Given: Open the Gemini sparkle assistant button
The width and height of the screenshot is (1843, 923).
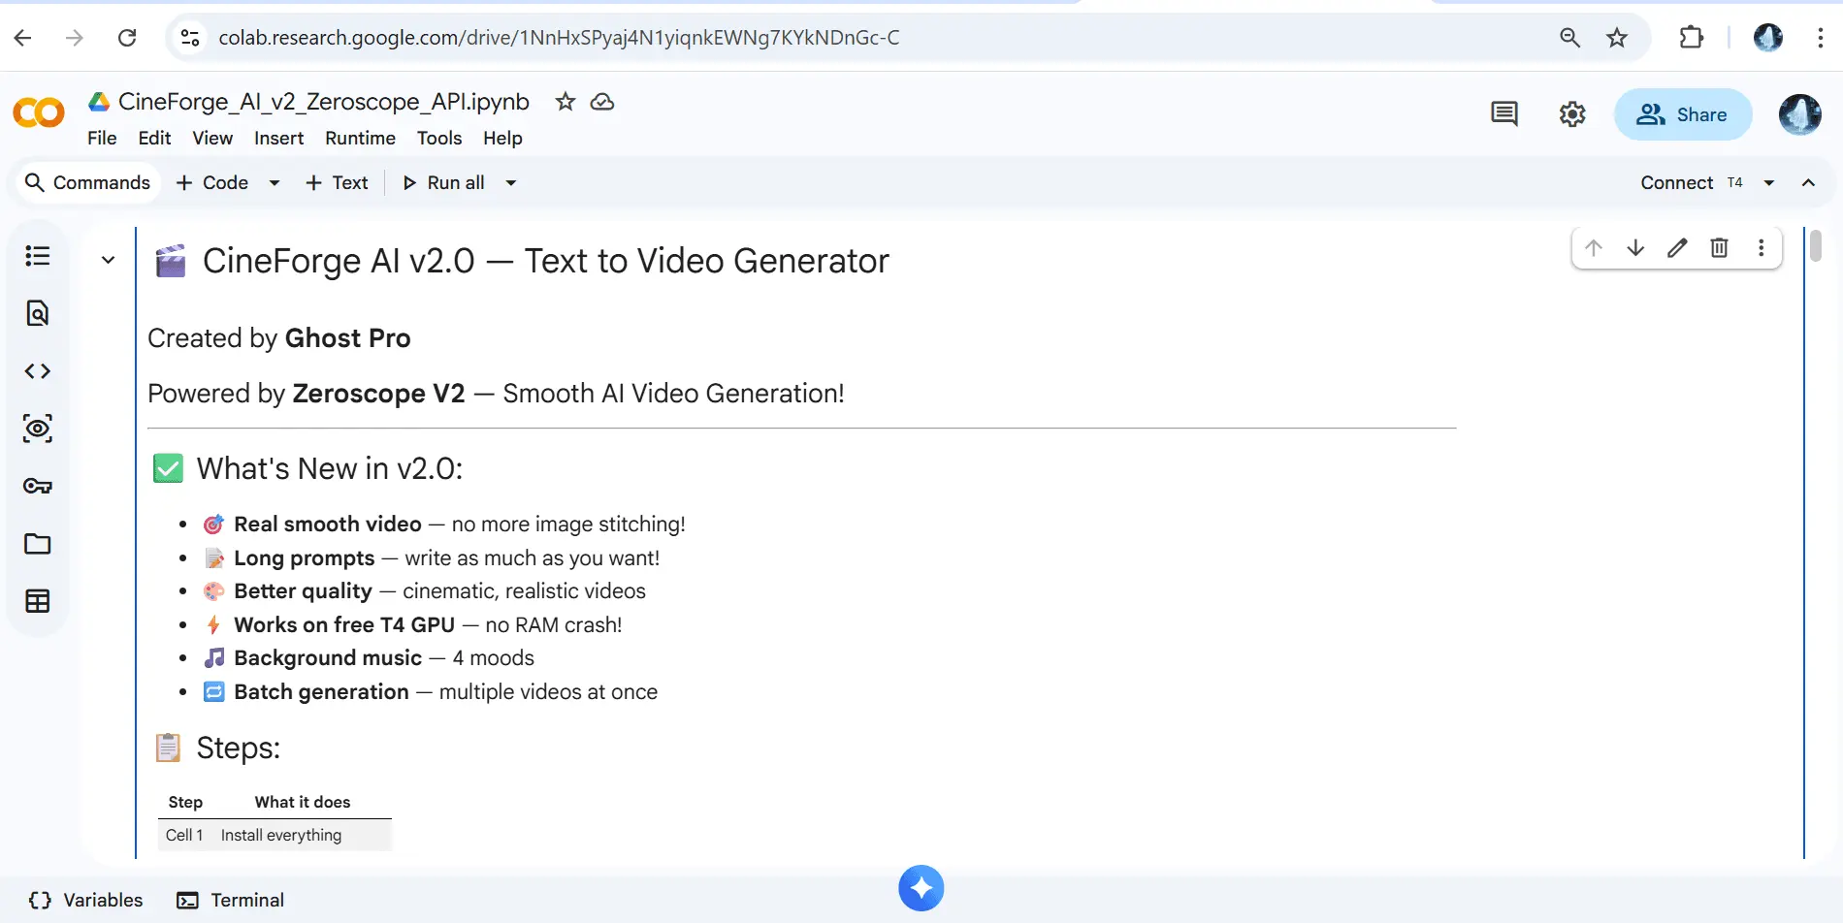Looking at the screenshot, I should [x=921, y=888].
